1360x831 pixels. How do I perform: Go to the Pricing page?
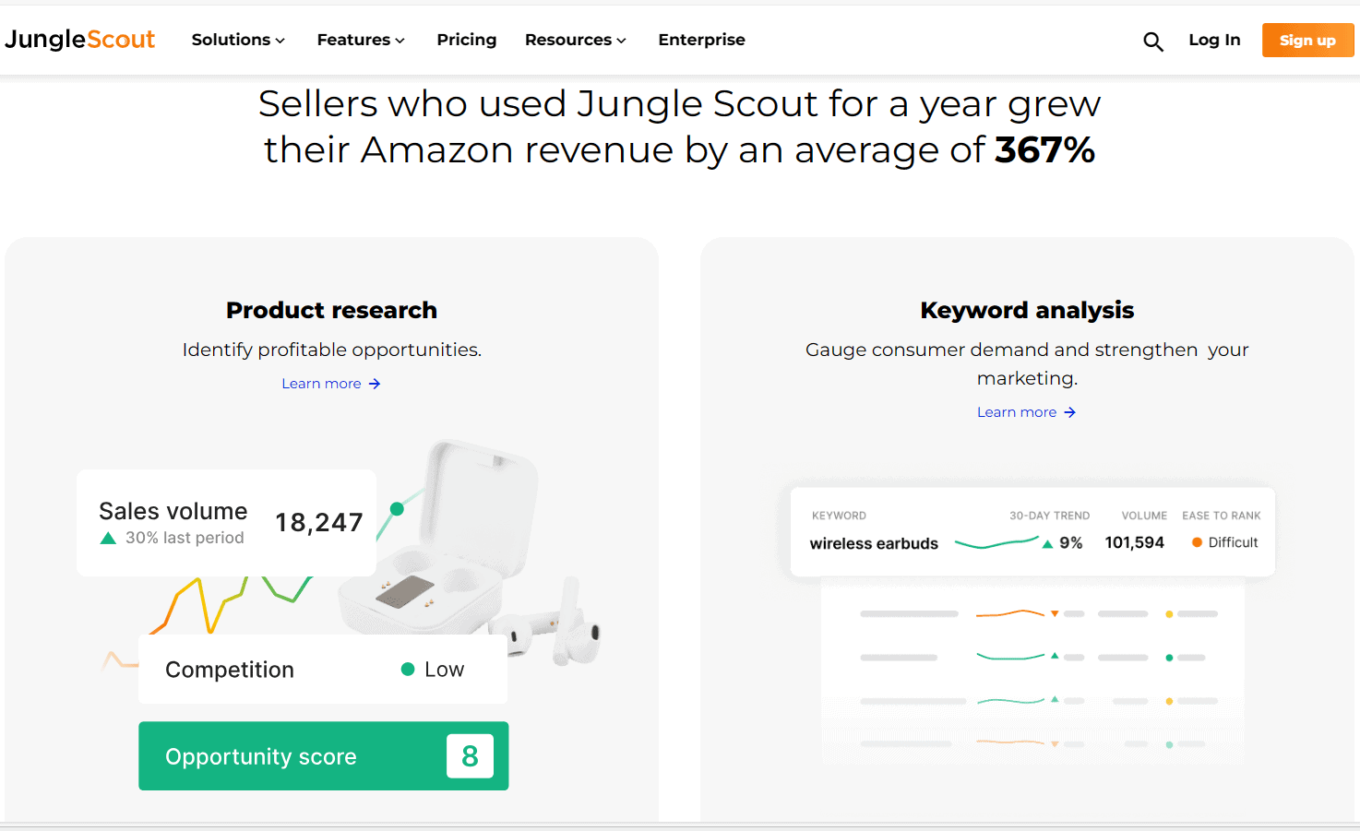coord(467,40)
